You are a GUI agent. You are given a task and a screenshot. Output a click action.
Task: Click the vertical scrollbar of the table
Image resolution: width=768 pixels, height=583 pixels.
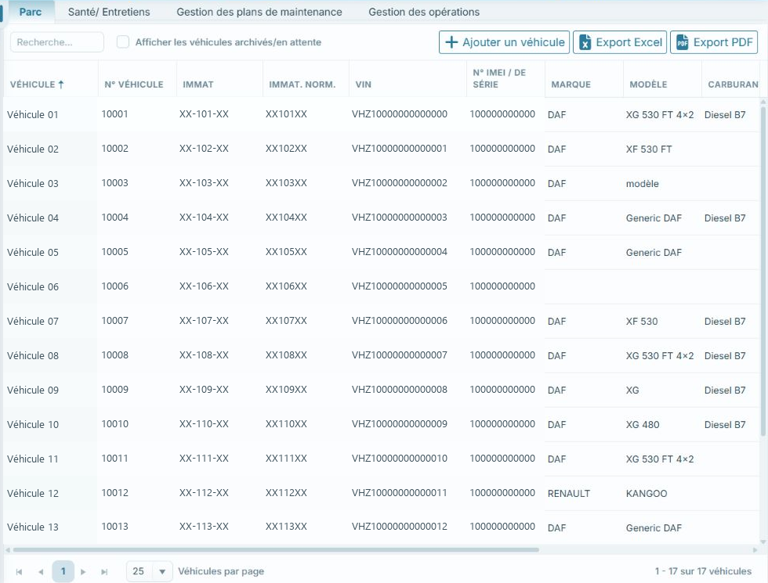click(763, 272)
